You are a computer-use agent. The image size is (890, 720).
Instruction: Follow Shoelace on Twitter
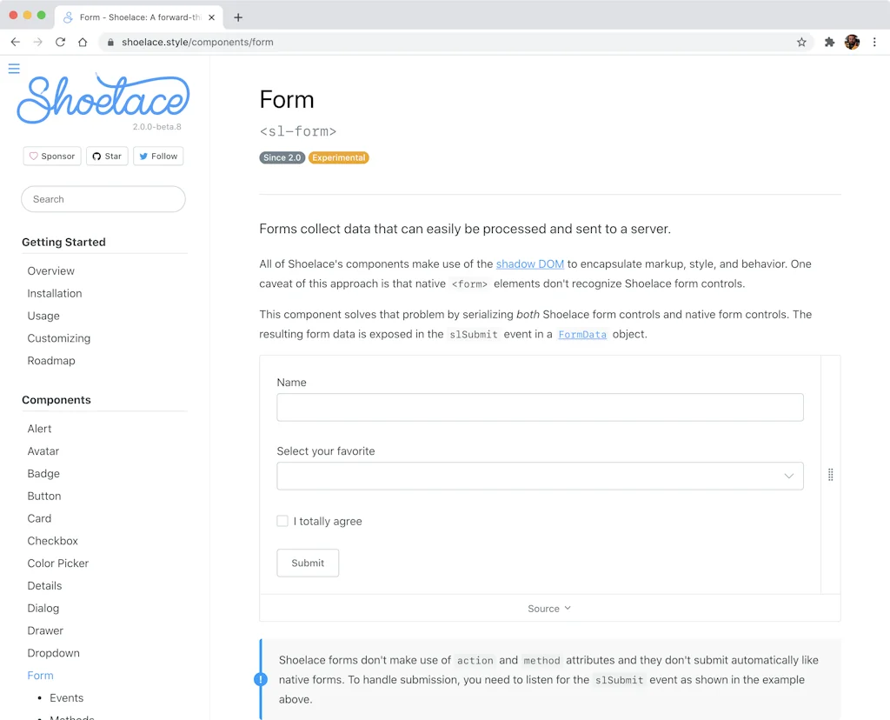158,156
